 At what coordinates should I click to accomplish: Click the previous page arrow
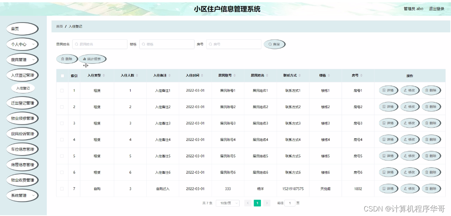[248, 203]
